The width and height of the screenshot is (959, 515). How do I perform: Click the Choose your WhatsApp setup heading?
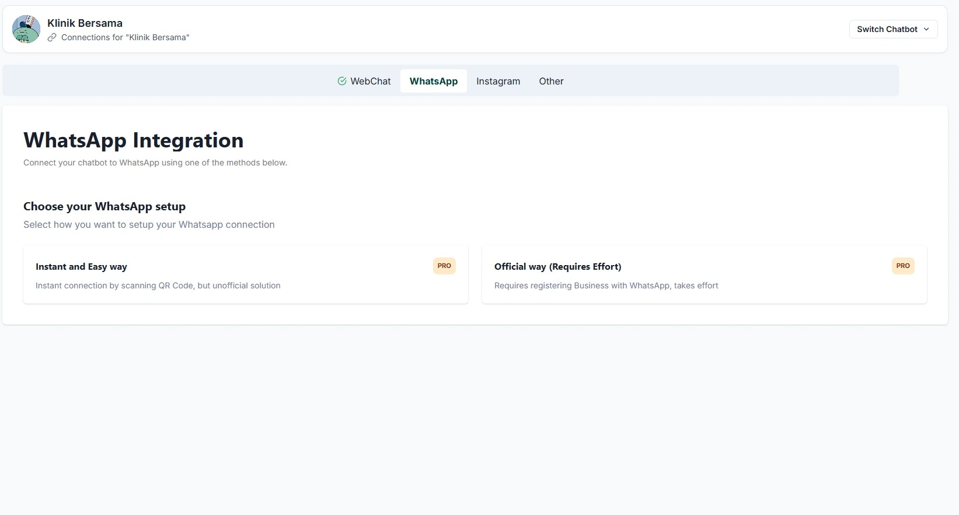pyautogui.click(x=104, y=206)
